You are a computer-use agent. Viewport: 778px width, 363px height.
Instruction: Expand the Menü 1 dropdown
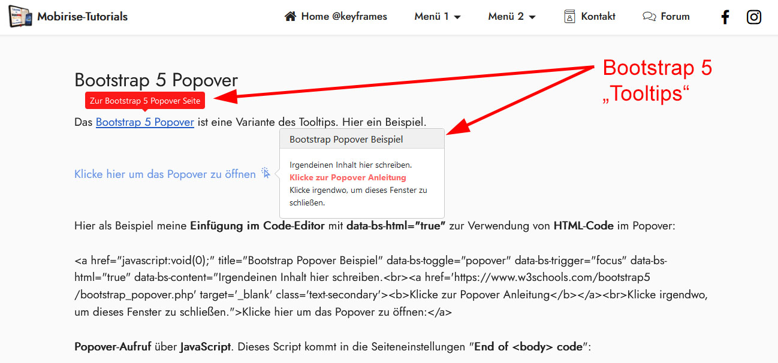click(432, 17)
